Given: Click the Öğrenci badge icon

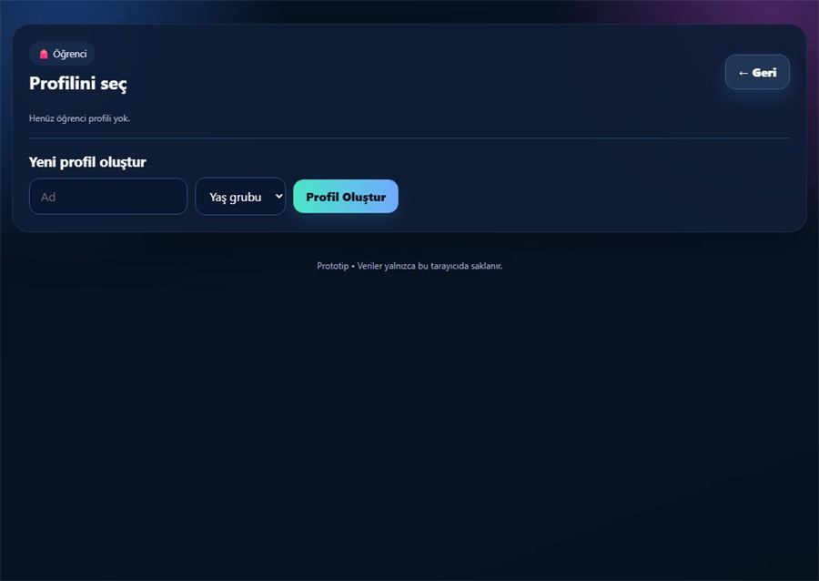Looking at the screenshot, I should (x=44, y=54).
